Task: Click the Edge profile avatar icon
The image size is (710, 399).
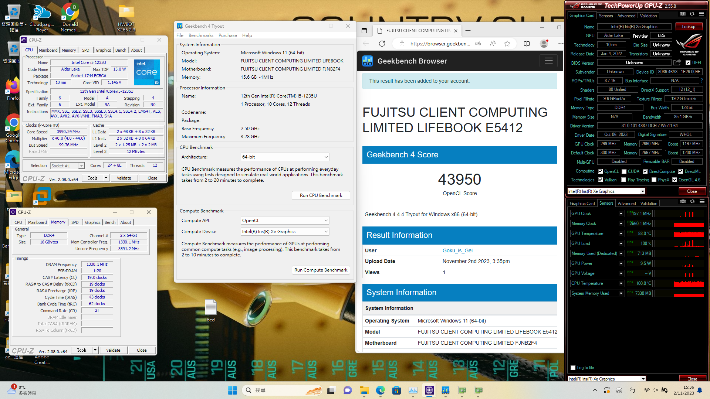Action: tap(544, 44)
